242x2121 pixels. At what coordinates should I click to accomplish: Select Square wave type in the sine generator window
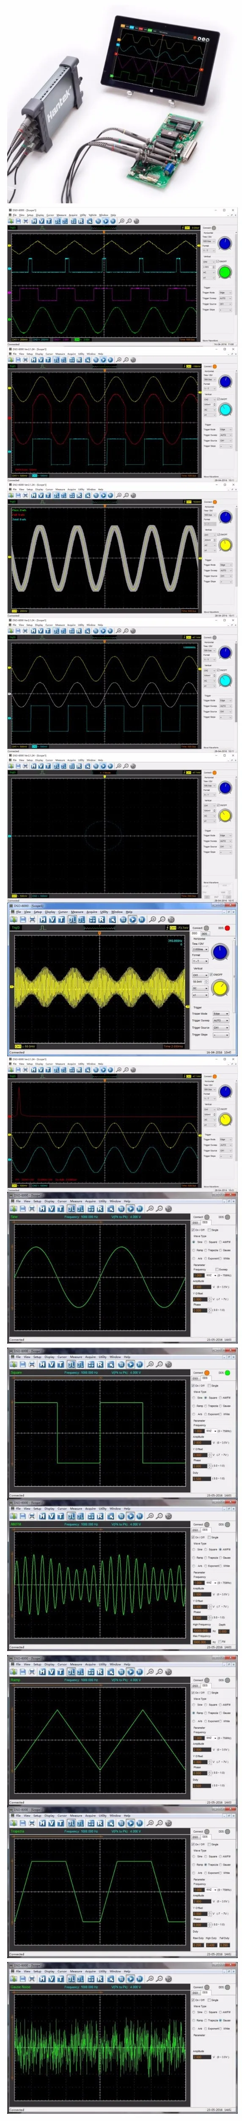click(x=206, y=1242)
